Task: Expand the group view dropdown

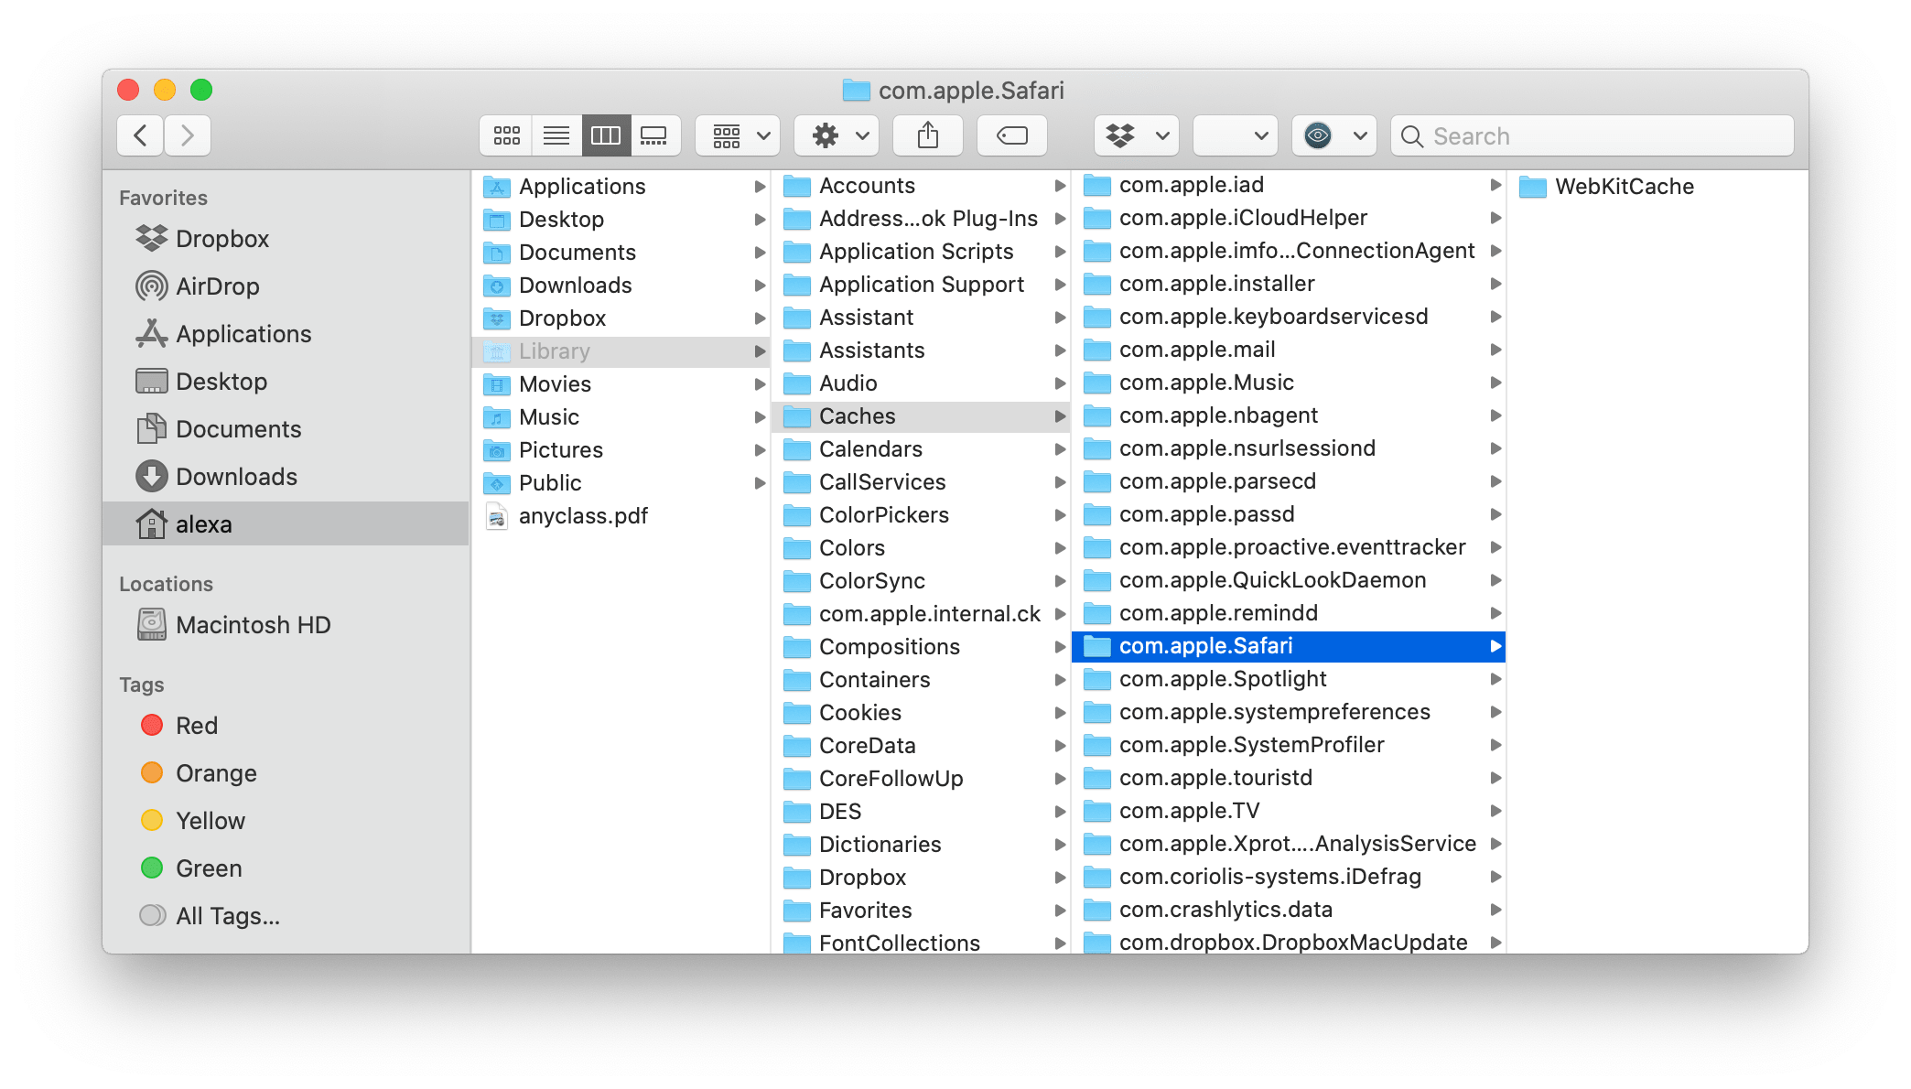Action: (x=738, y=136)
